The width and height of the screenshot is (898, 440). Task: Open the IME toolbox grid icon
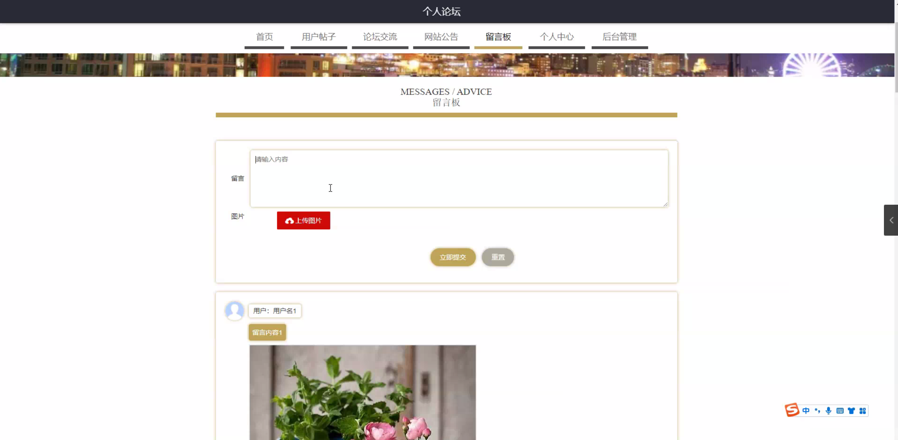pos(862,411)
